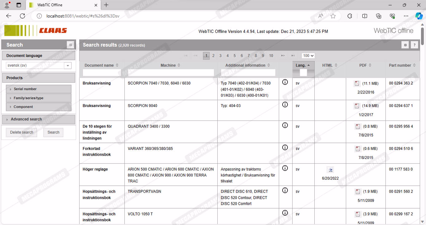This screenshot has width=426, height=225.
Task: Open the rows-per-page dropdown showing 100
Action: 308,56
